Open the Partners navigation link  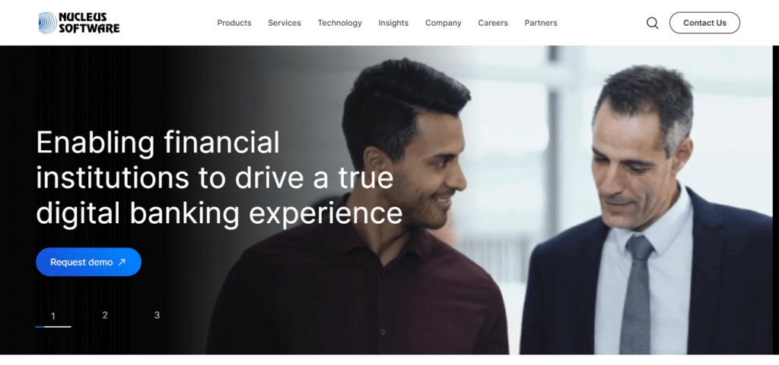coord(541,23)
